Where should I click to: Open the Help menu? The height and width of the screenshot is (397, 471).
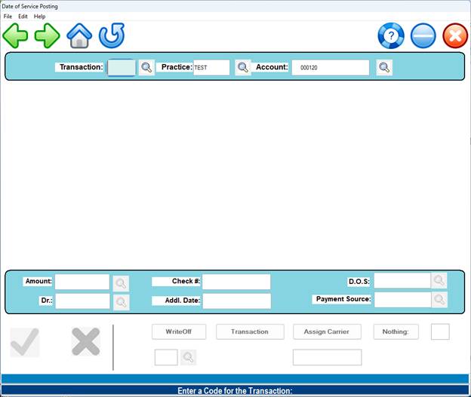[x=39, y=17]
